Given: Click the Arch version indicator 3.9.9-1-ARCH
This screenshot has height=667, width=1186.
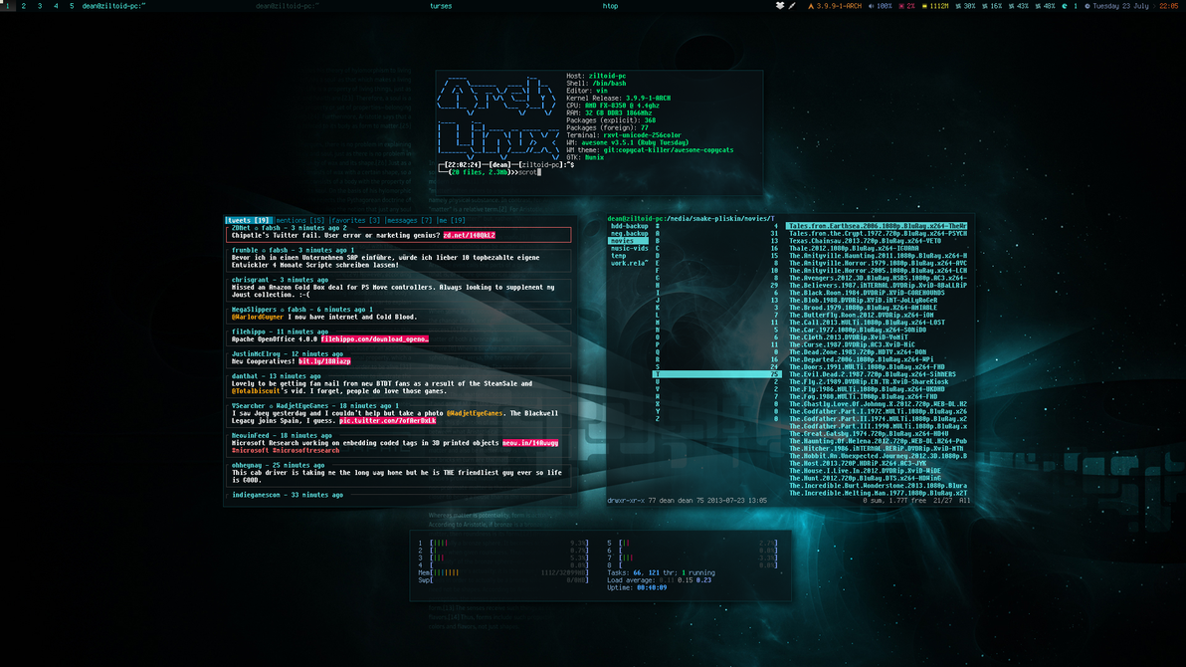Looking at the screenshot, I should point(839,7).
